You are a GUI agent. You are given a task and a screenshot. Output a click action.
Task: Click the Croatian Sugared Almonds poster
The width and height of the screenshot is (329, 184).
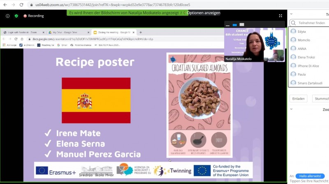click(199, 105)
